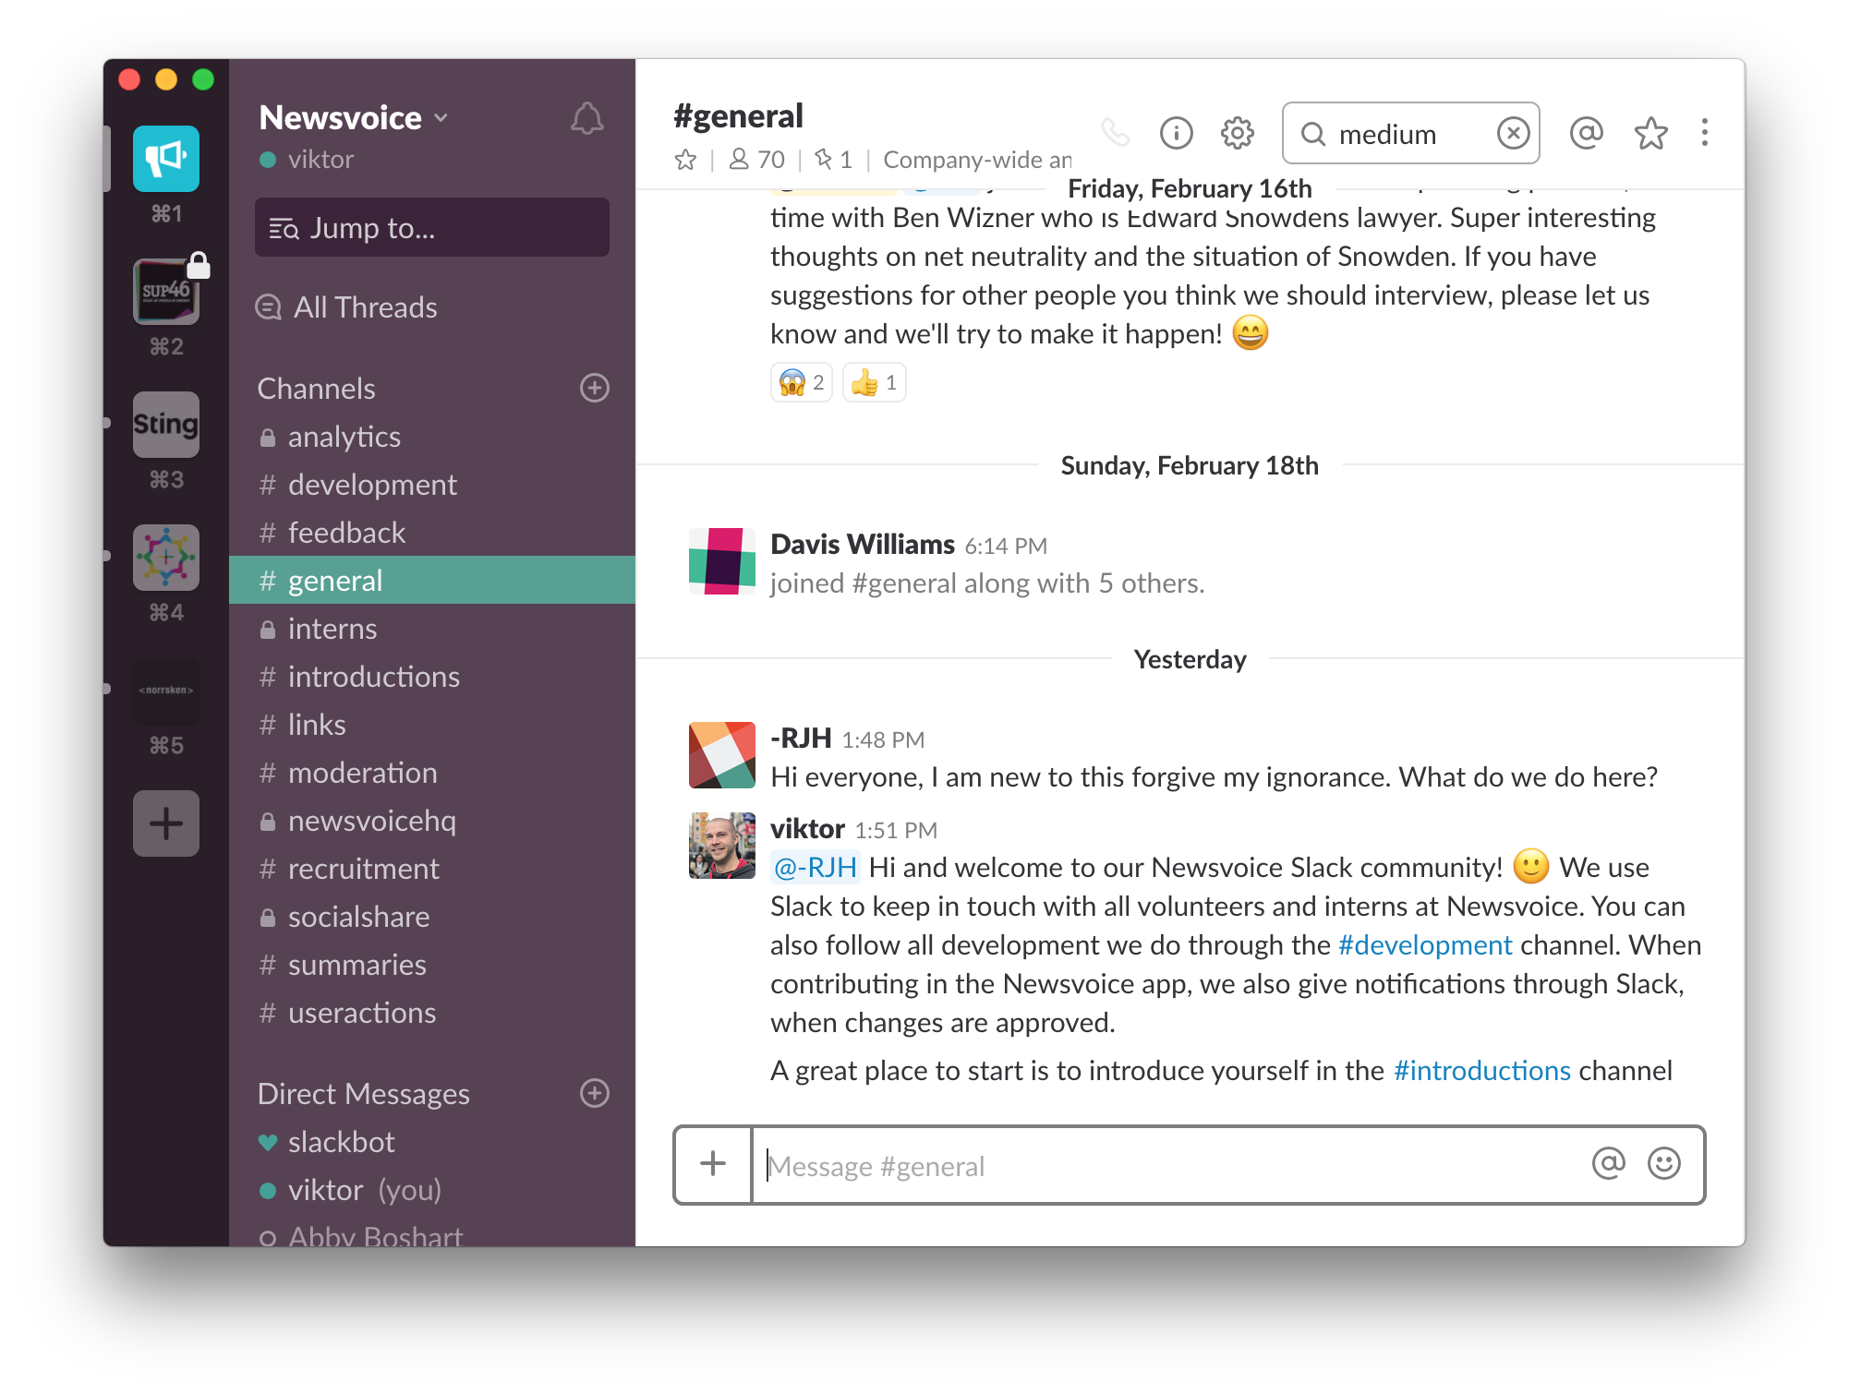Switch to the SUP46 workspace
The height and width of the screenshot is (1394, 1849).
tap(166, 292)
